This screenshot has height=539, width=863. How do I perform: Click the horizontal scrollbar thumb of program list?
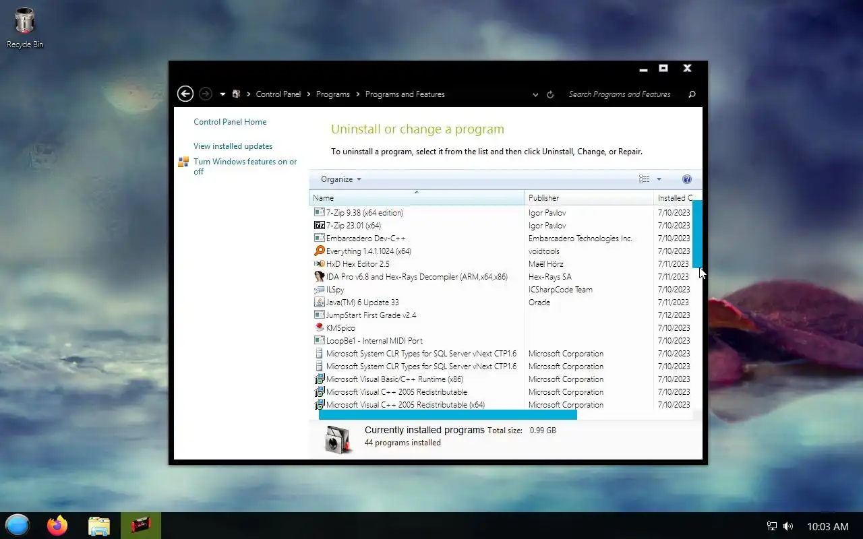[448, 414]
